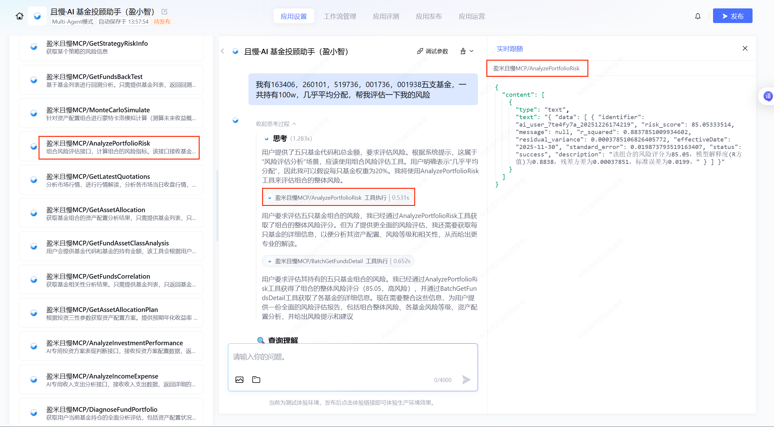Click the translate floating icon
774x427 pixels.
click(768, 96)
